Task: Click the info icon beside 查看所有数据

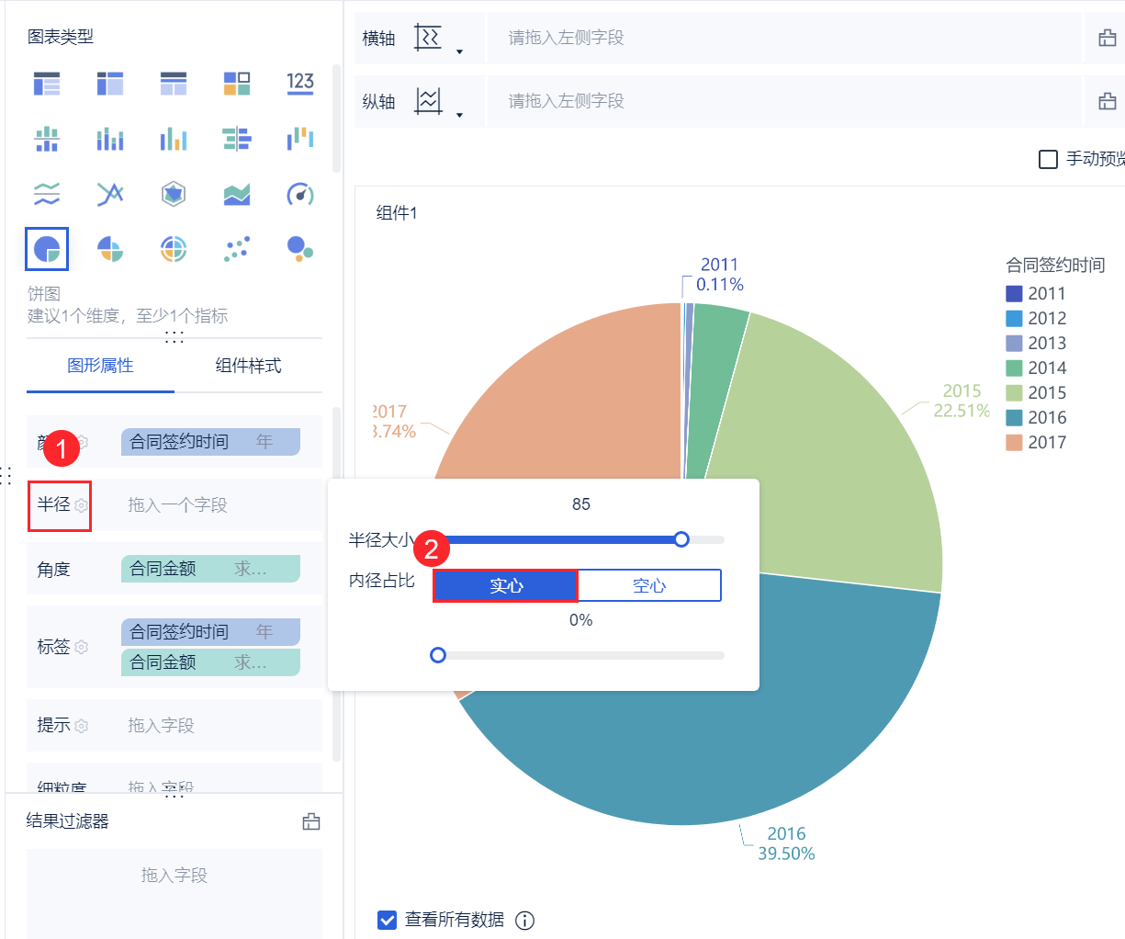Action: pos(525,921)
